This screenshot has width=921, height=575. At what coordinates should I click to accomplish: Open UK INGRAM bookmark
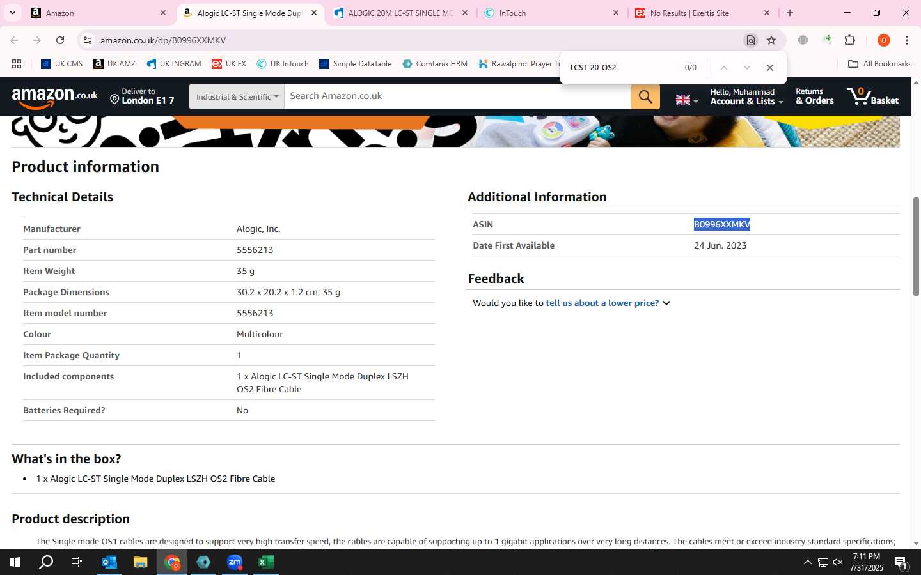(174, 64)
